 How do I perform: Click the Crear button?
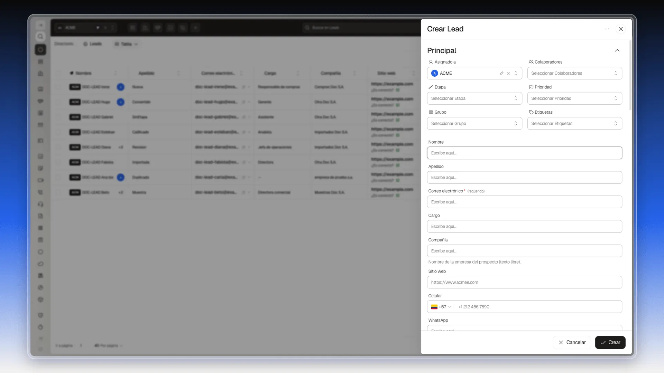[610, 343]
